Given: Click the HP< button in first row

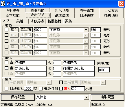Looking at the screenshot, I should 14,30.
